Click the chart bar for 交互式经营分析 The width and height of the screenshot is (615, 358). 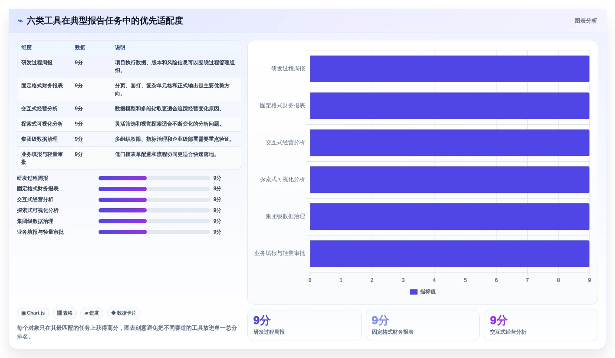tap(450, 143)
